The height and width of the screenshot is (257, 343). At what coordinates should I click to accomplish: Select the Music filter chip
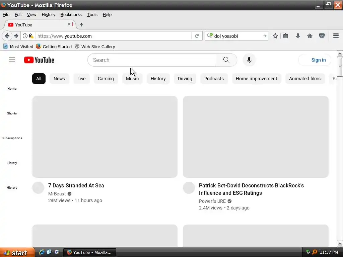point(132,79)
